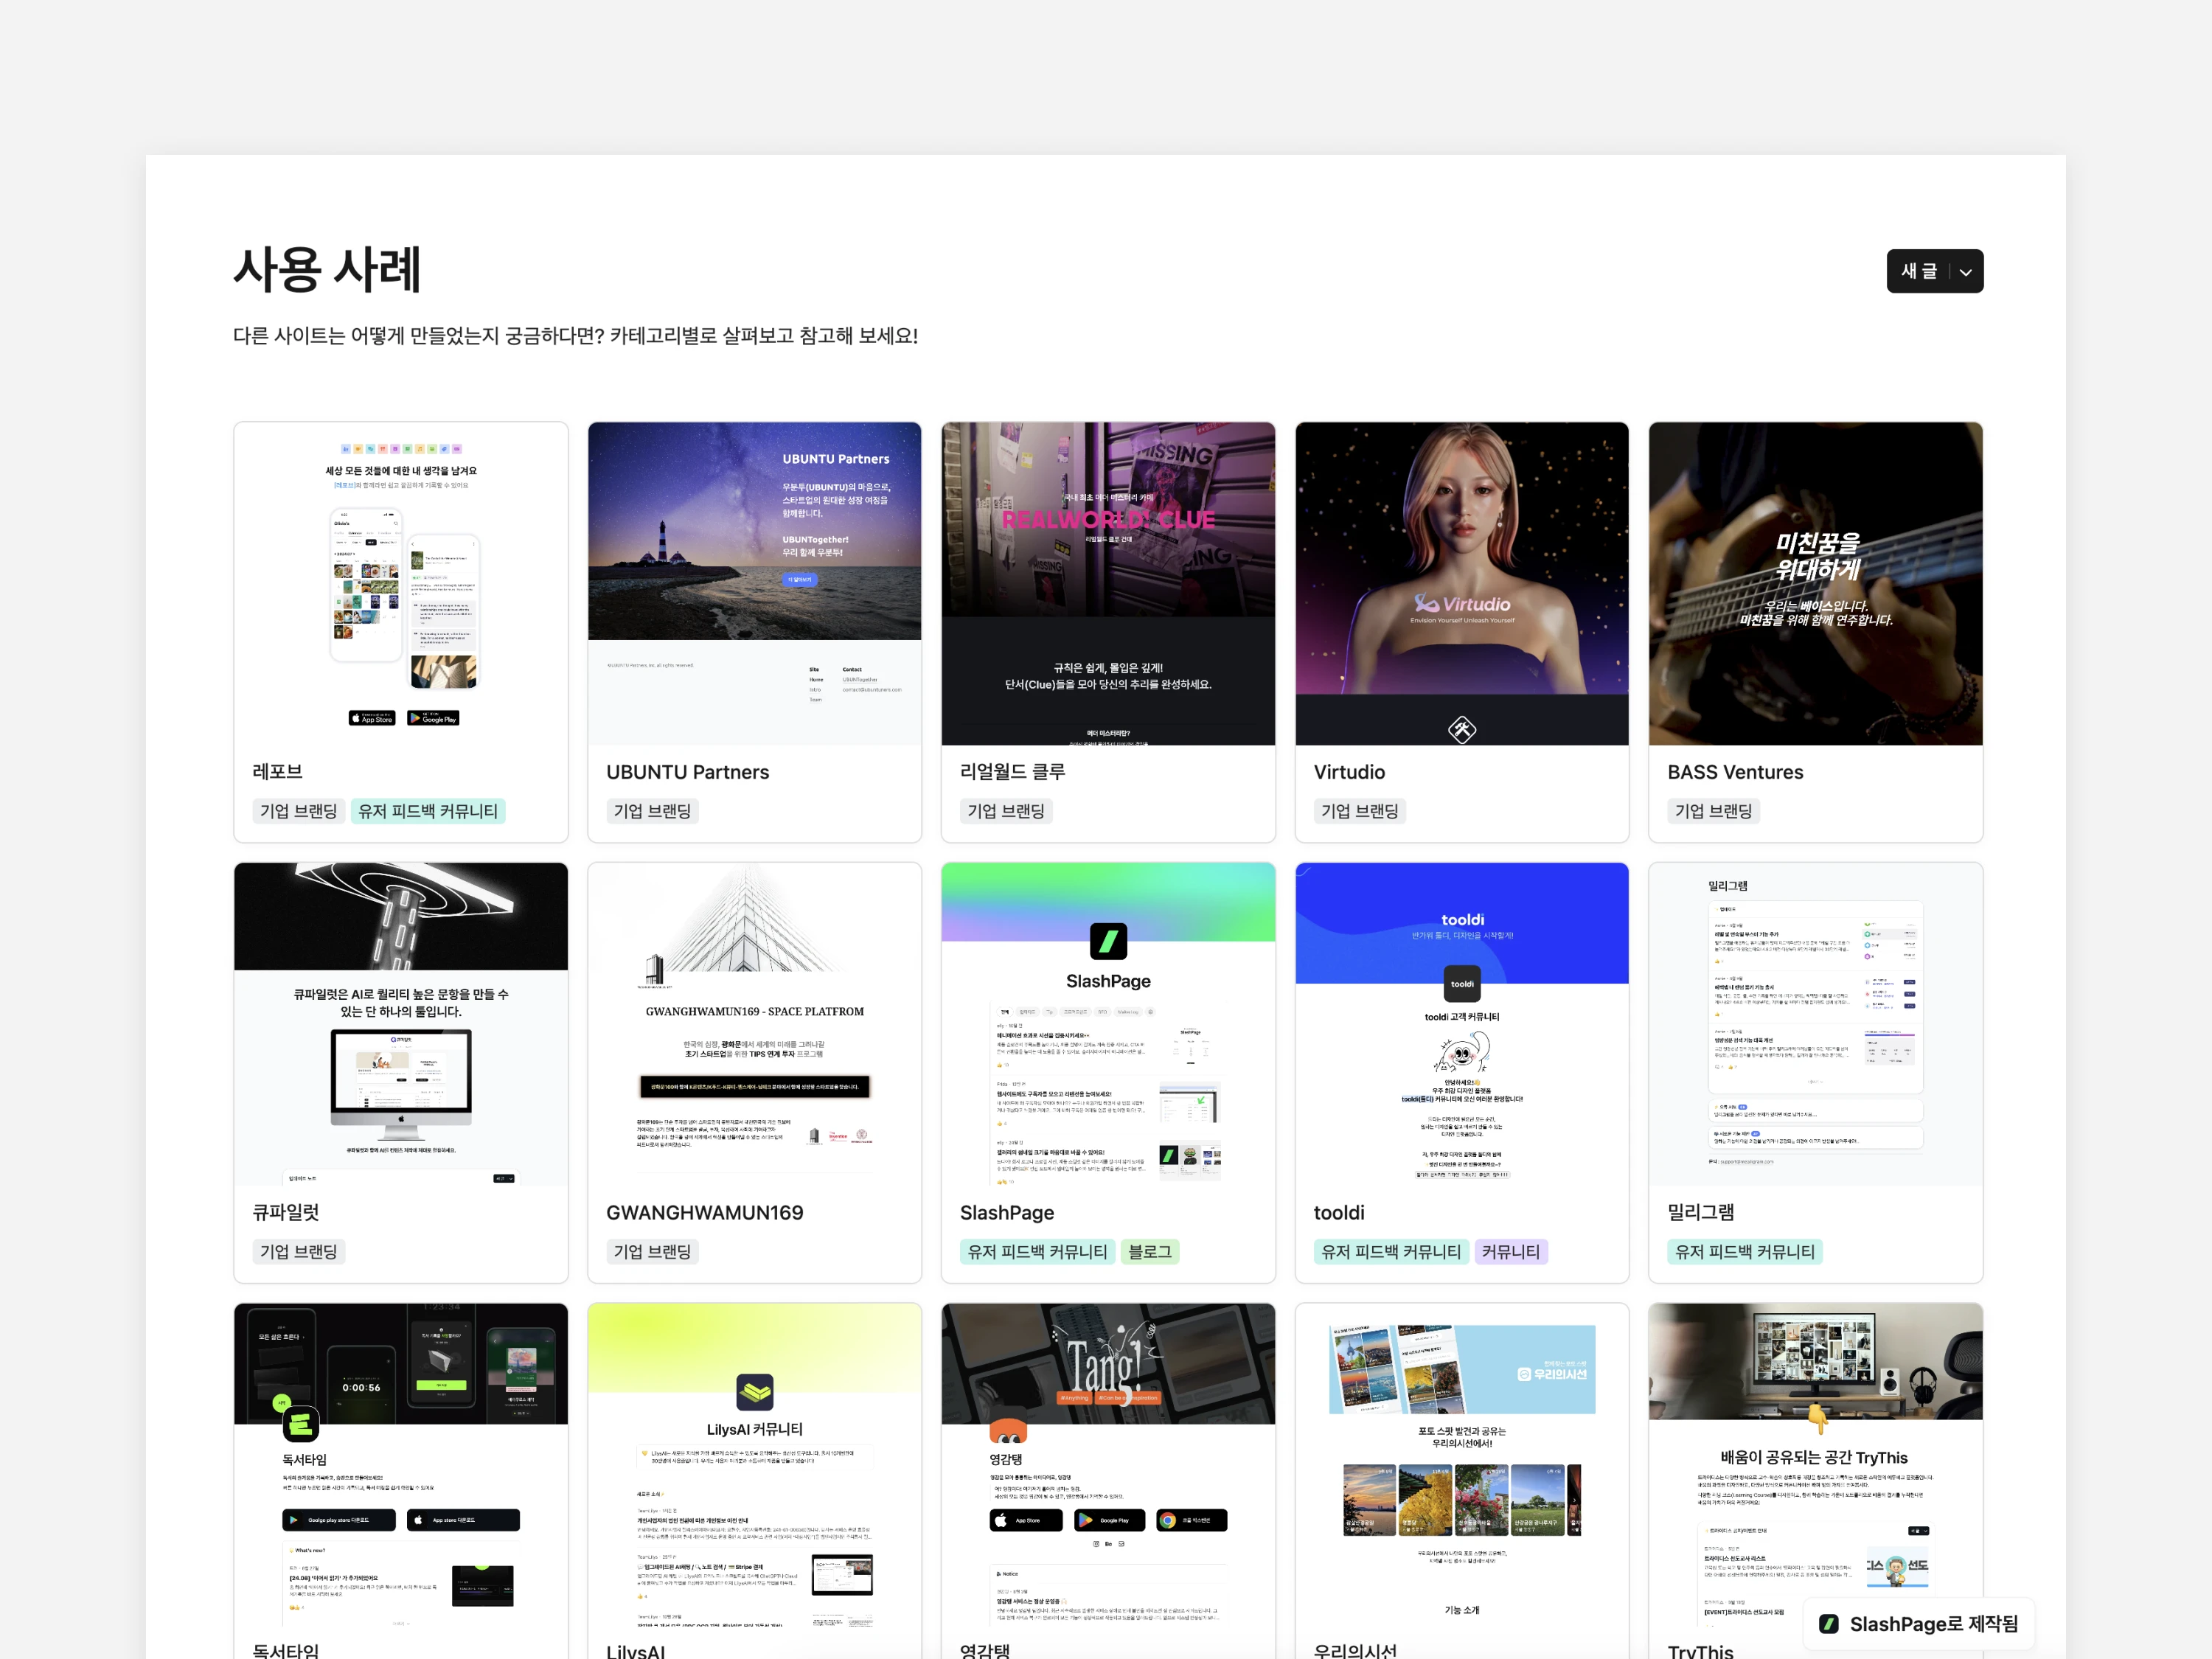
Task: Click the Virtudio card title
Action: coord(1349,772)
